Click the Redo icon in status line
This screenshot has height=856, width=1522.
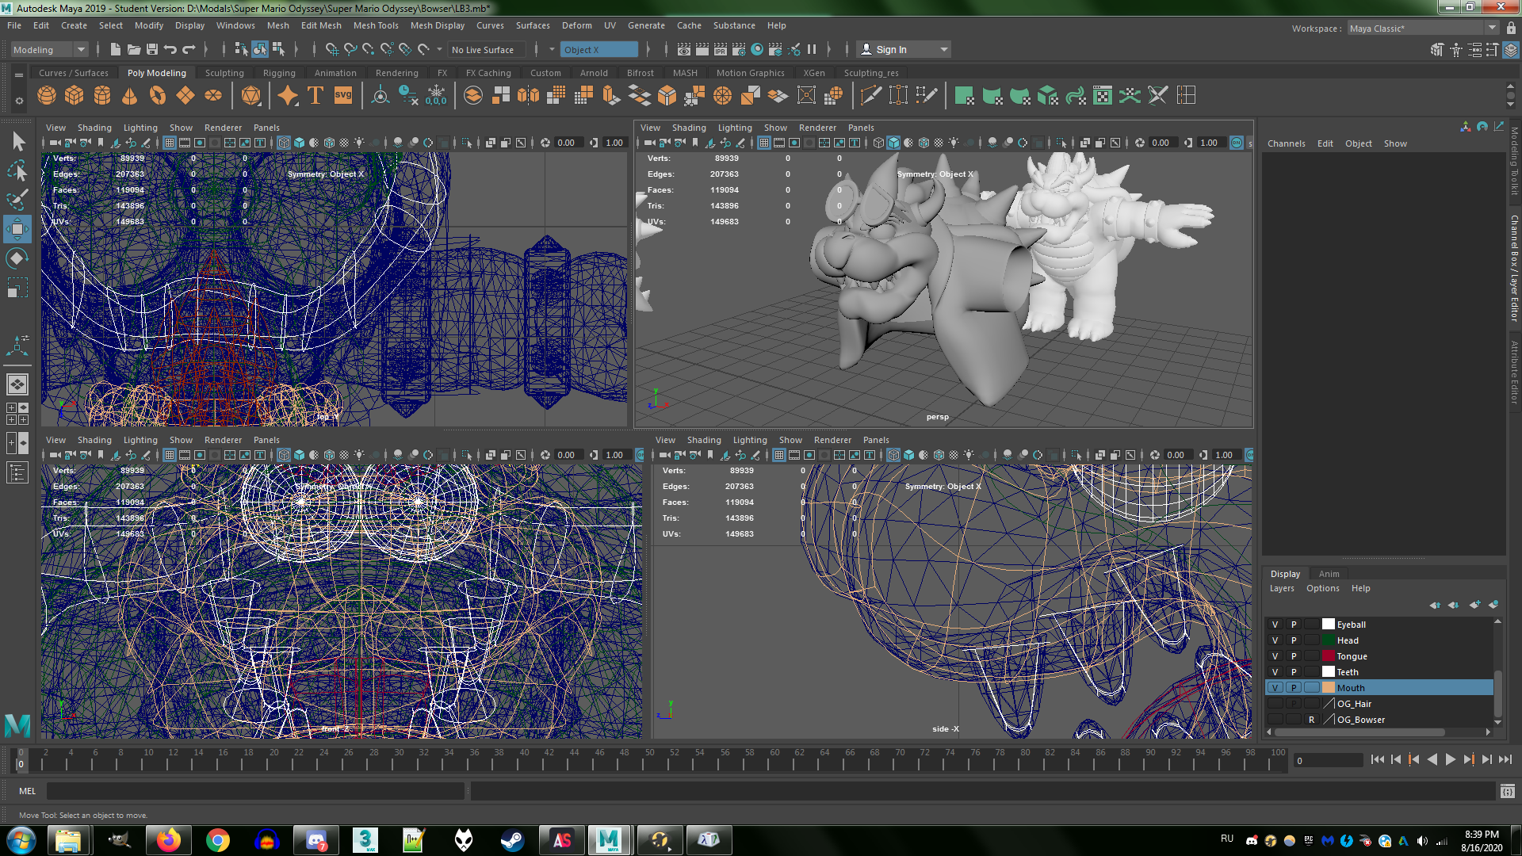pyautogui.click(x=189, y=50)
